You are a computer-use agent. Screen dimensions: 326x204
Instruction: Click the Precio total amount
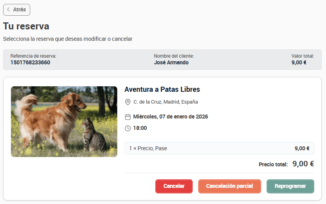(303, 164)
